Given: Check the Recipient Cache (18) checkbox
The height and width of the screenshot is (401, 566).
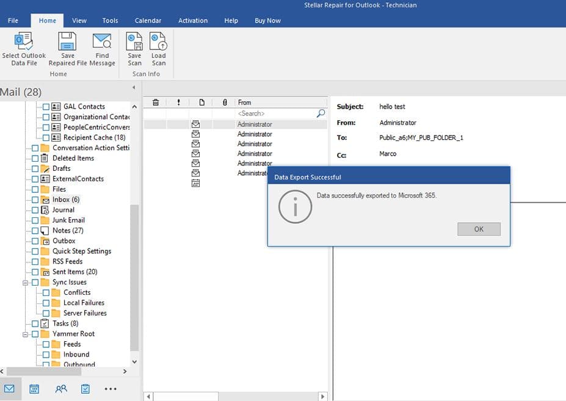Looking at the screenshot, I should click(x=46, y=137).
